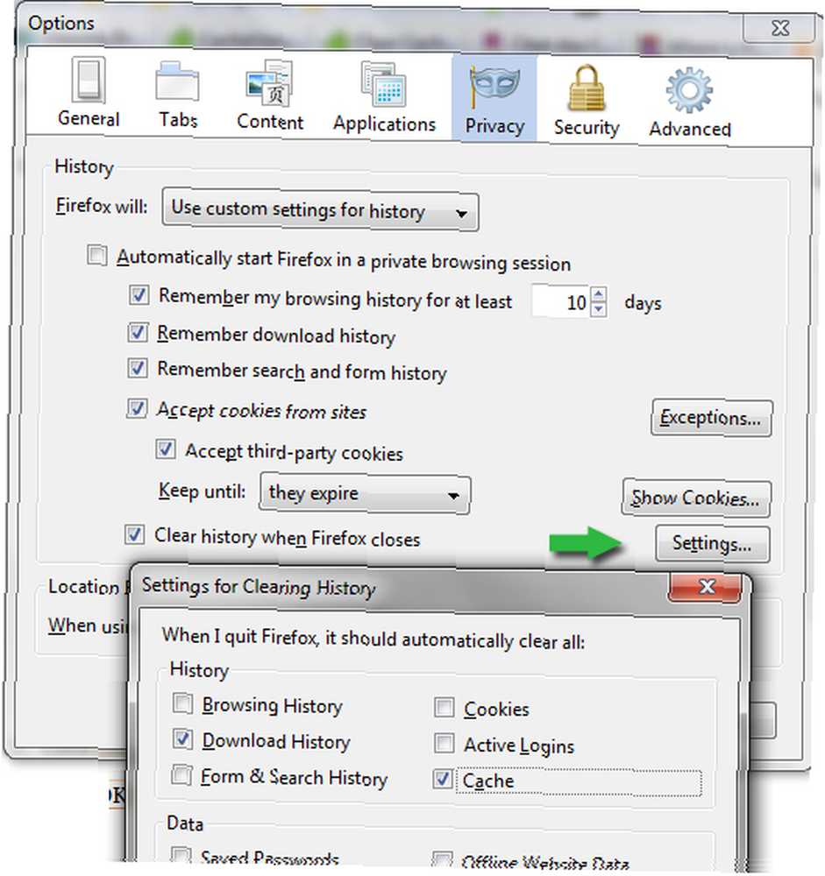Click the Advanced gear icon
This screenshot has height=876, width=825.
tap(689, 89)
